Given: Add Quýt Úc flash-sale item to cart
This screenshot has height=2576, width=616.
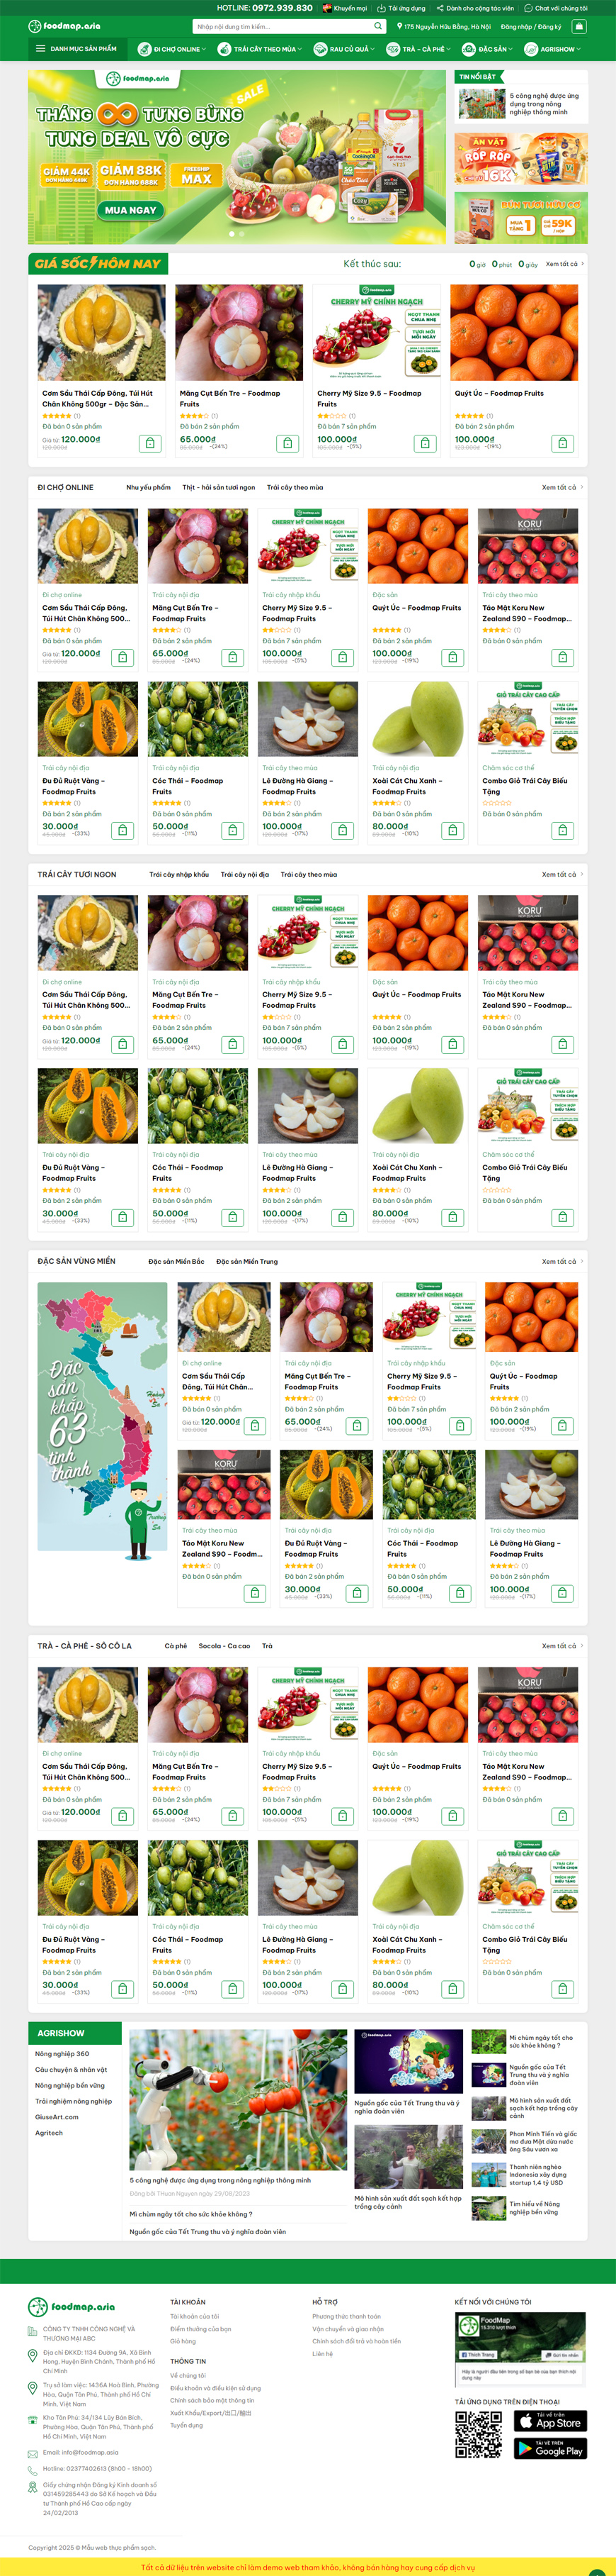Looking at the screenshot, I should coord(563,443).
